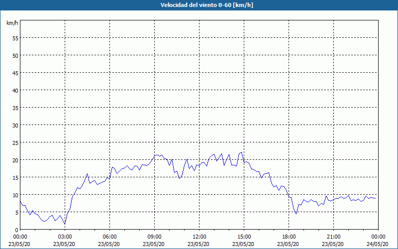The image size is (398, 249).
Task: Click the x-axis time label '09:00'
Action: coord(154,237)
